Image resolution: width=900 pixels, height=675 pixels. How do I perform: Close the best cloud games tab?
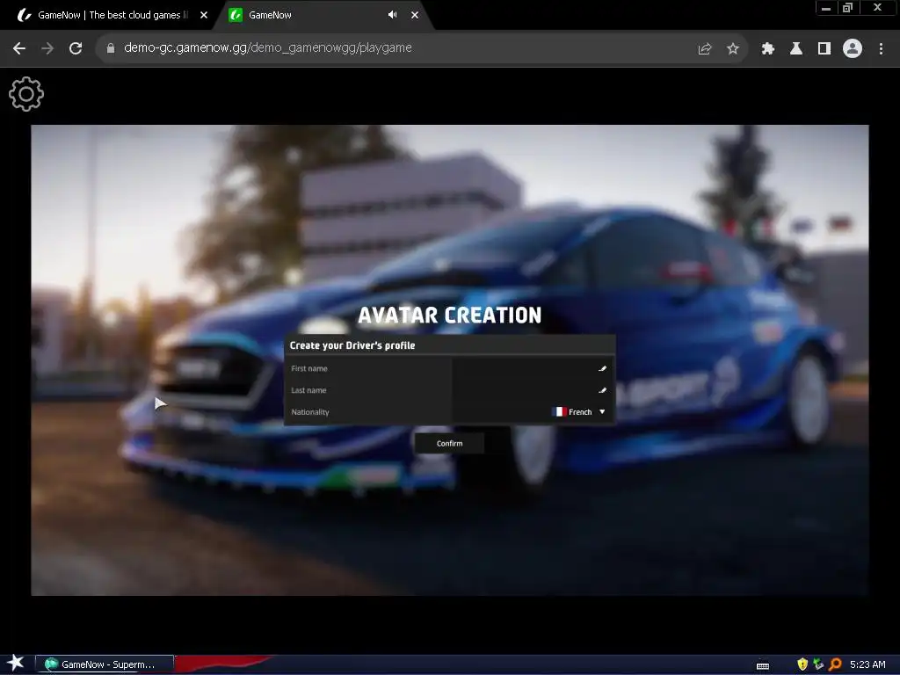coord(204,15)
